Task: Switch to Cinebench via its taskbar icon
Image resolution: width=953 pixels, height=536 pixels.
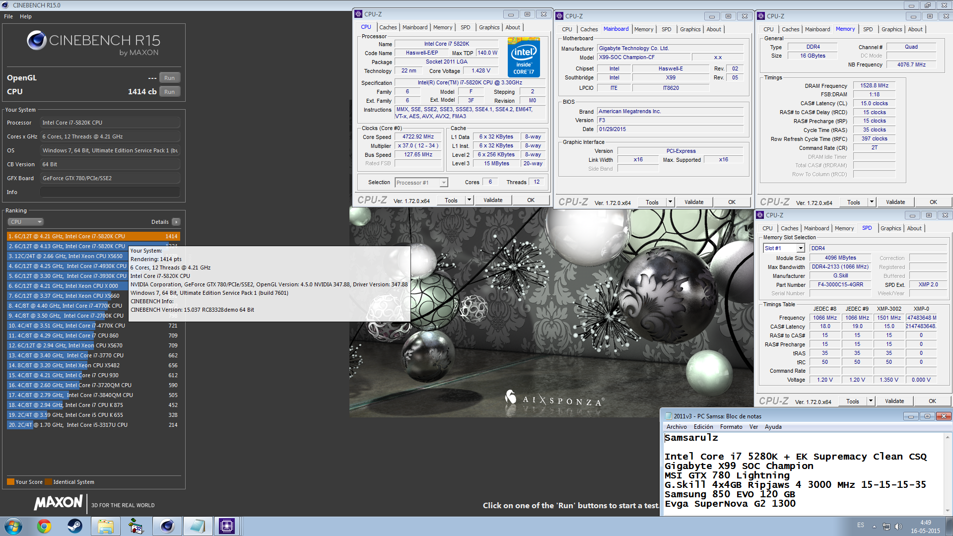Action: (167, 526)
